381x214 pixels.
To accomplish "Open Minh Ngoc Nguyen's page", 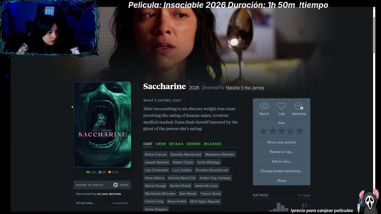I will point(205,202).
